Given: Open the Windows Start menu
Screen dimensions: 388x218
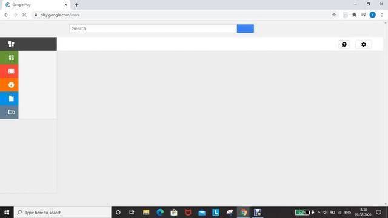Looking at the screenshot, I should click(7, 213).
